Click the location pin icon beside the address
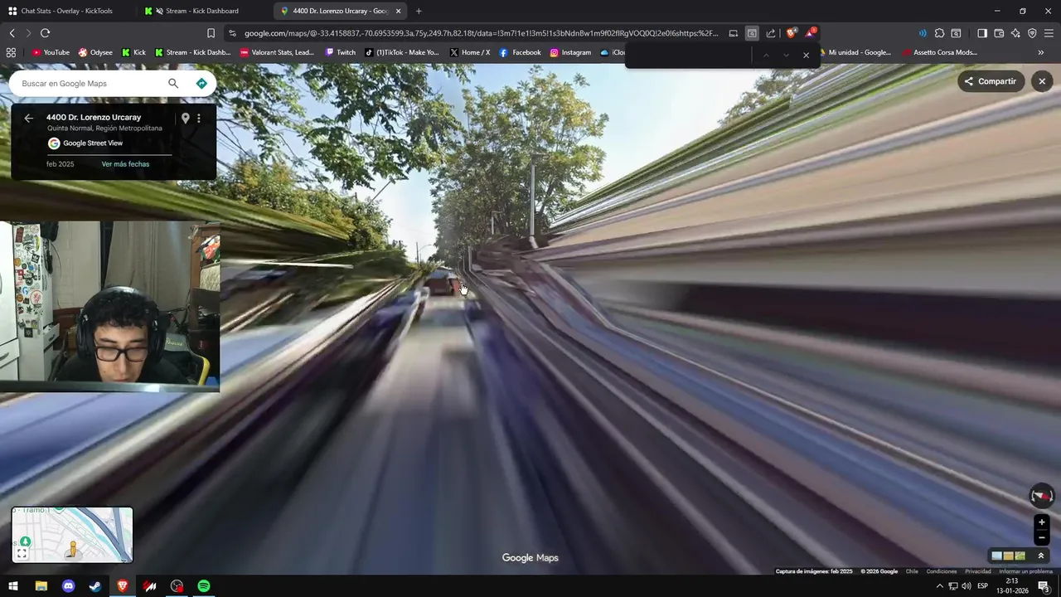The height and width of the screenshot is (597, 1061). [x=186, y=119]
